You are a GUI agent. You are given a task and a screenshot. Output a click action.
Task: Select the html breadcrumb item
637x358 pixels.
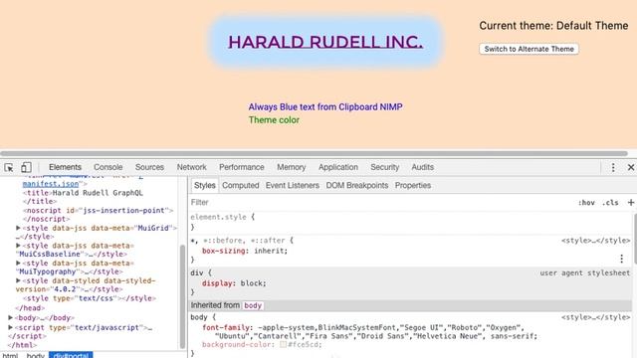10,355
